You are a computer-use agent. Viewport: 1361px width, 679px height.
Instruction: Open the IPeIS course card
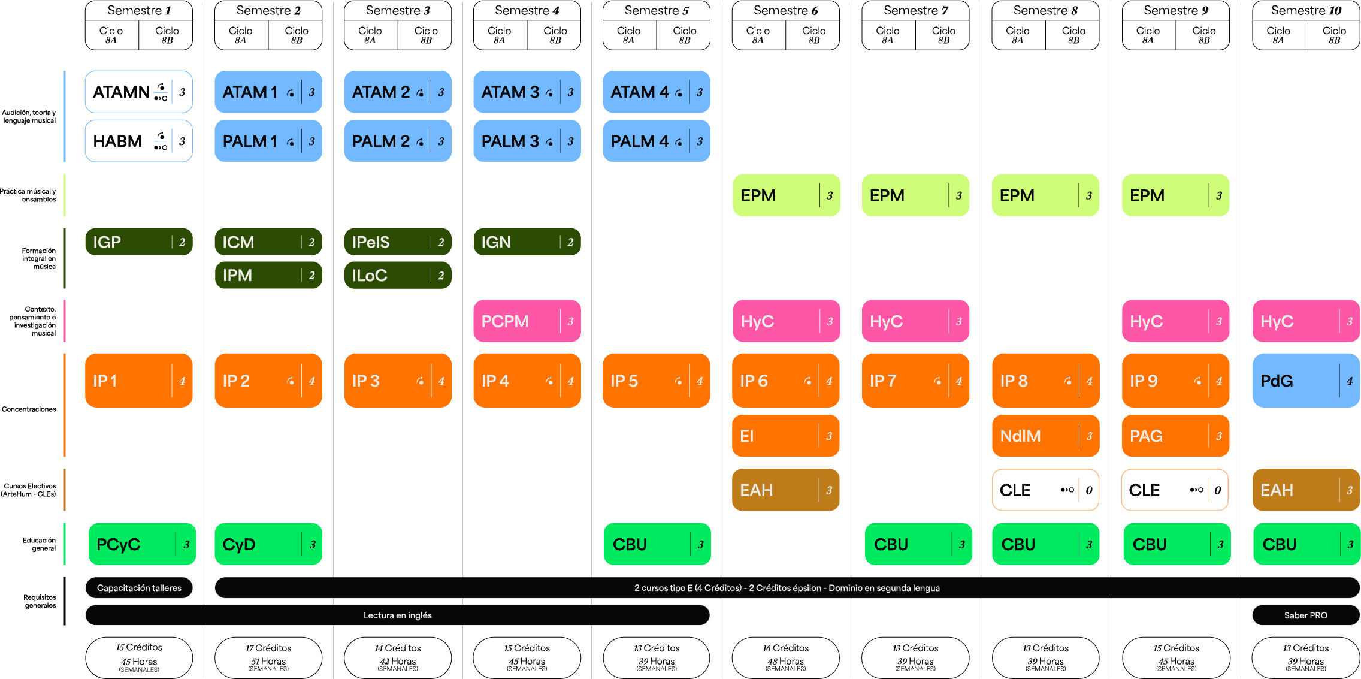pos(398,242)
